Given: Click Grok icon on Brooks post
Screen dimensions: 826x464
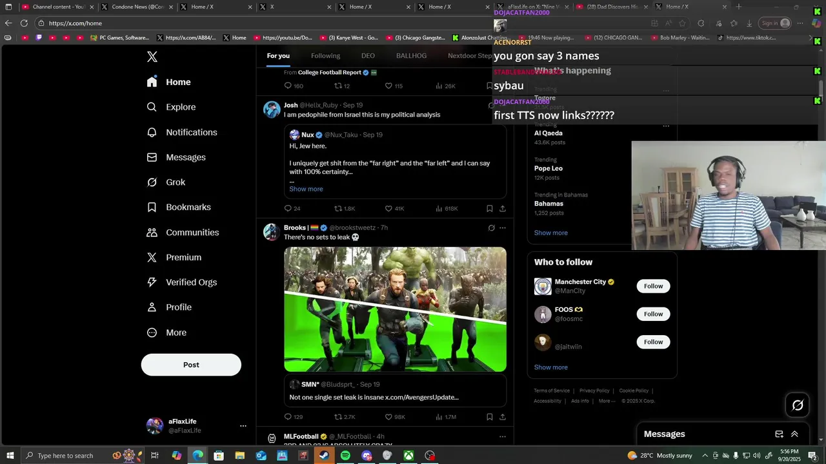Looking at the screenshot, I should [491, 227].
